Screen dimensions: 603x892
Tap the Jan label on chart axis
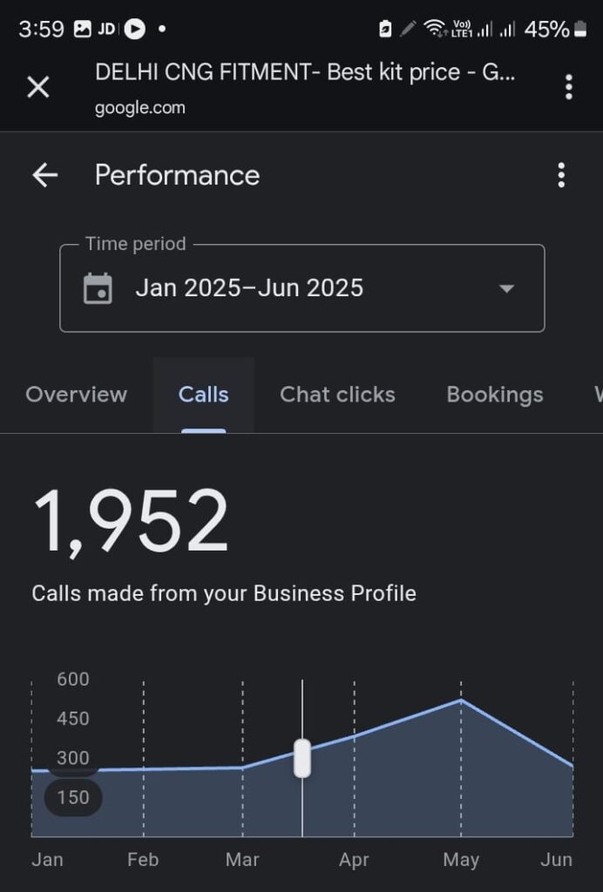pyautogui.click(x=47, y=860)
